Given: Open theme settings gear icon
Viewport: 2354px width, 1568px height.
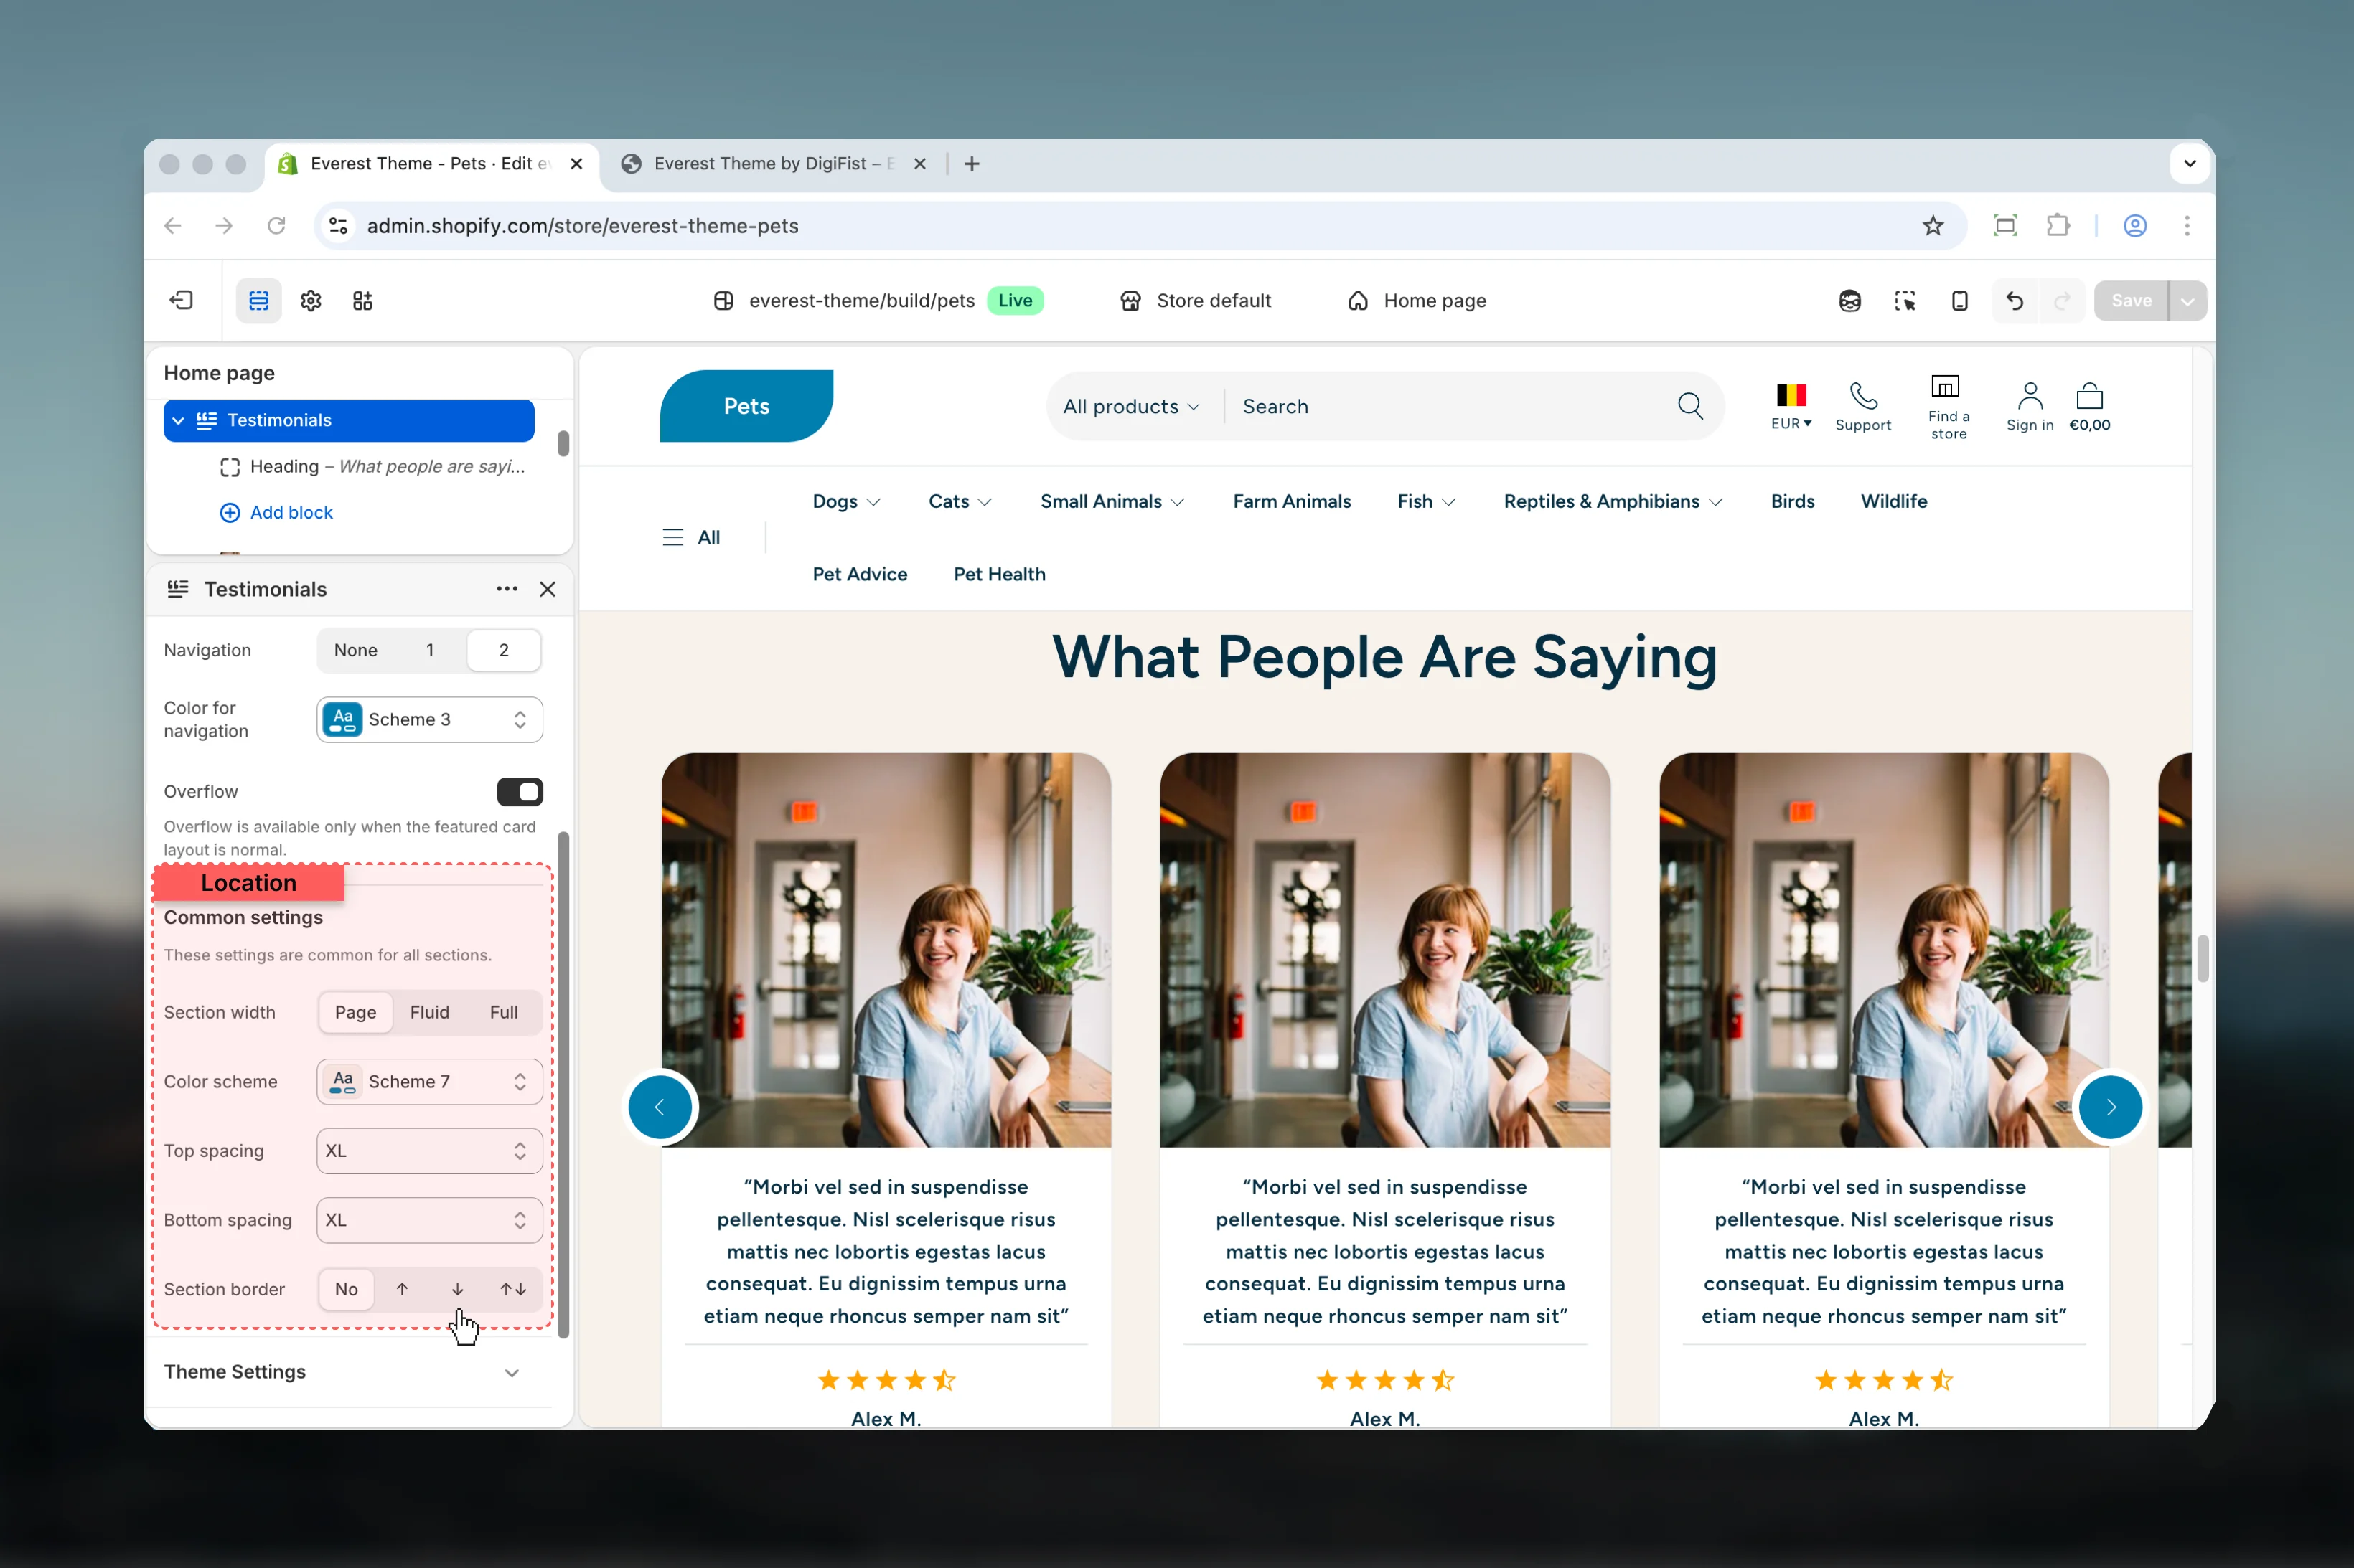Looking at the screenshot, I should point(310,300).
